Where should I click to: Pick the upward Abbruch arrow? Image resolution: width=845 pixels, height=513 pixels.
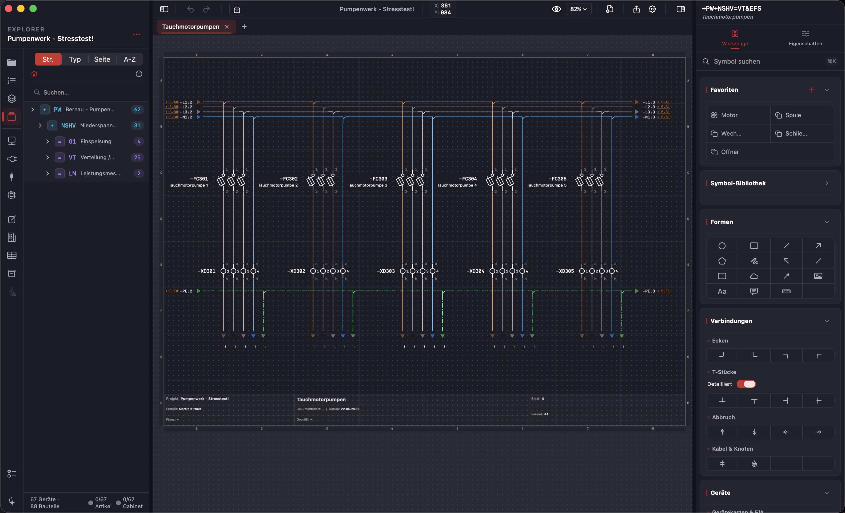722,432
